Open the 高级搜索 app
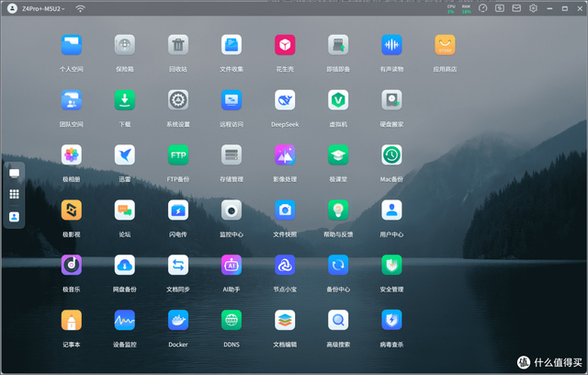The height and width of the screenshot is (375, 588). point(338,320)
